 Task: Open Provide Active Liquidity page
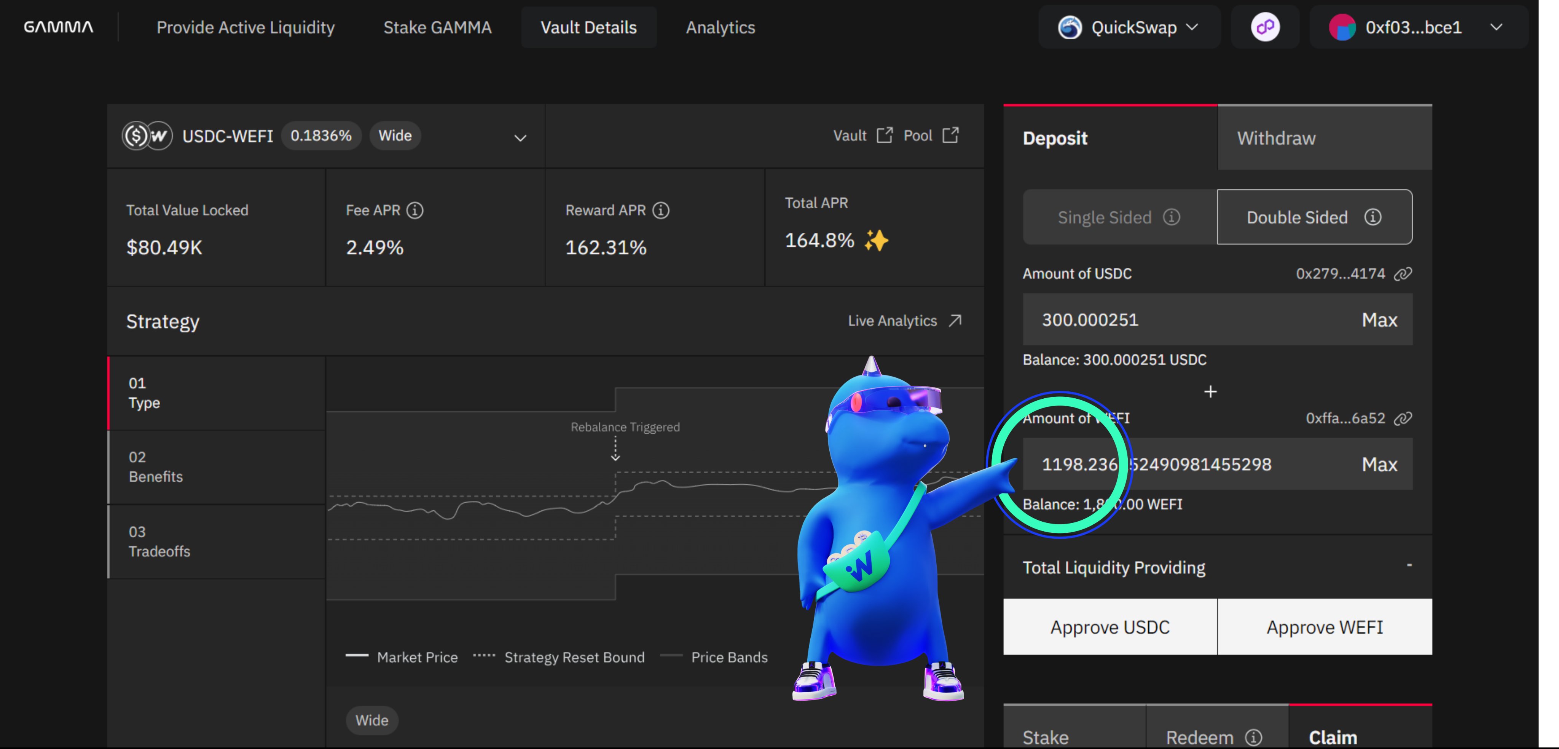[x=246, y=27]
